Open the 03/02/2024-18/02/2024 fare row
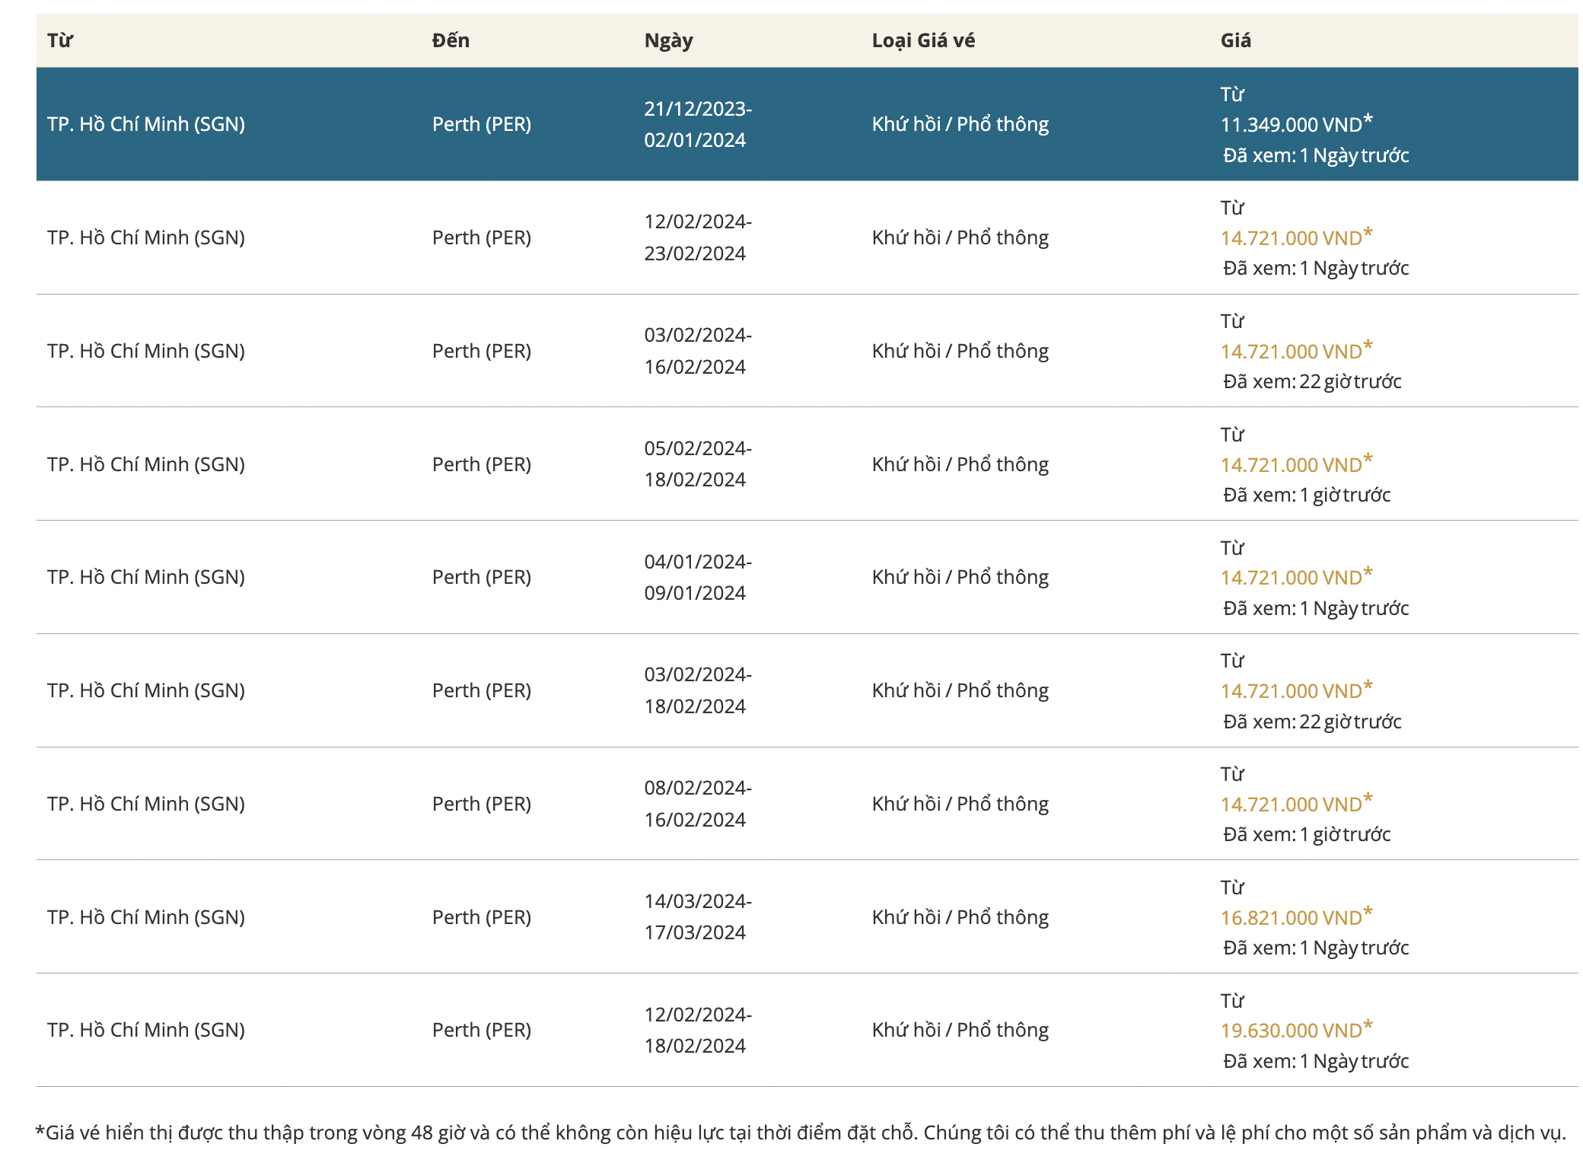This screenshot has height=1160, width=1583. (697, 690)
